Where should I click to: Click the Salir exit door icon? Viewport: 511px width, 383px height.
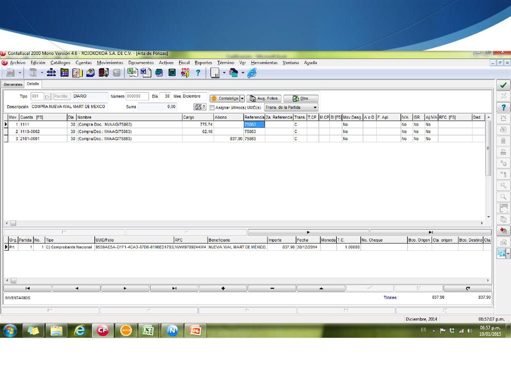tap(185, 73)
